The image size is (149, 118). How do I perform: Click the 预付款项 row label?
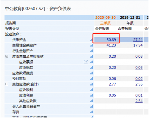(x=19, y=79)
